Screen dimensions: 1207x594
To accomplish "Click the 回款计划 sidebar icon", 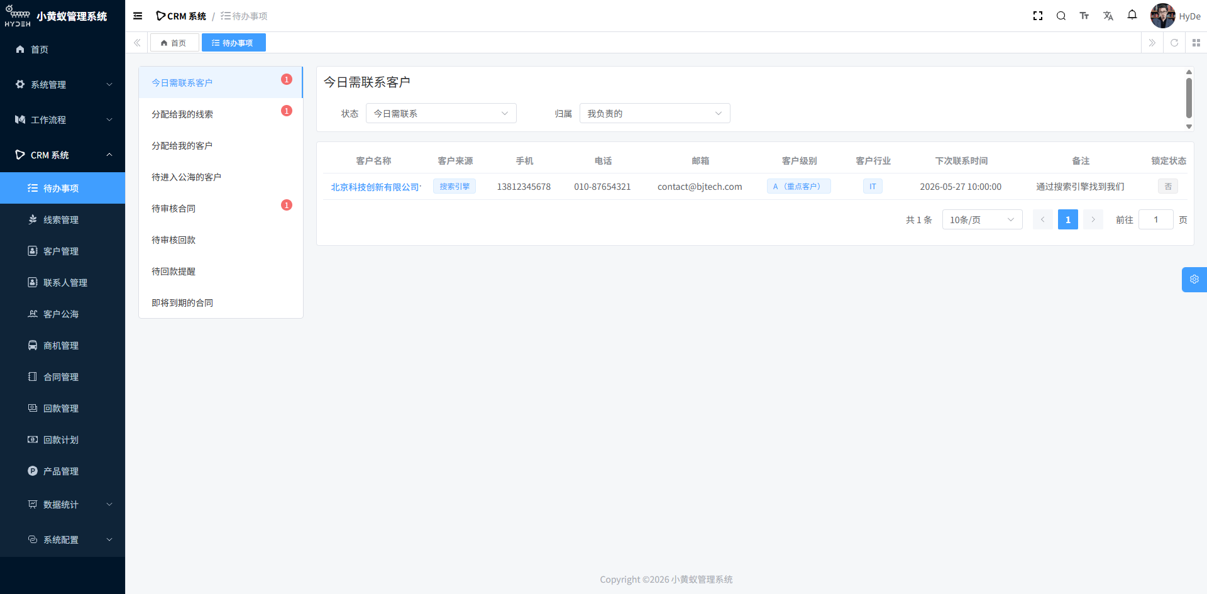I will (33, 439).
